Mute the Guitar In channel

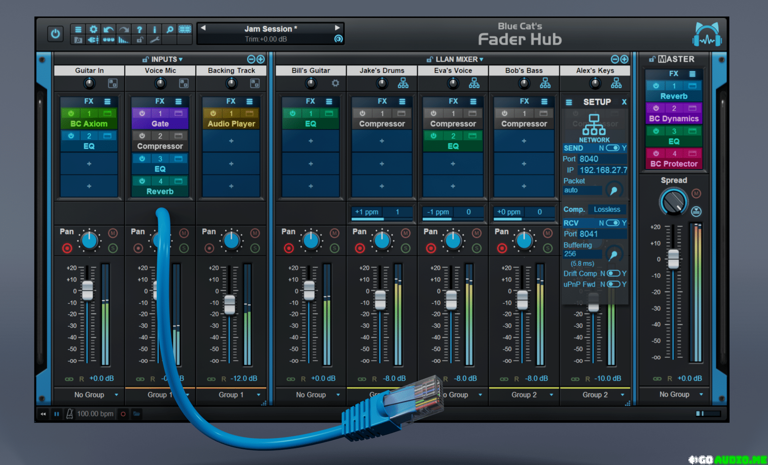pyautogui.click(x=113, y=233)
